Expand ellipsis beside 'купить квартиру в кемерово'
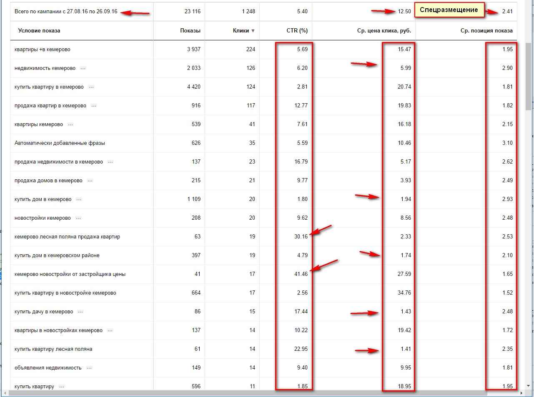 click(x=91, y=87)
